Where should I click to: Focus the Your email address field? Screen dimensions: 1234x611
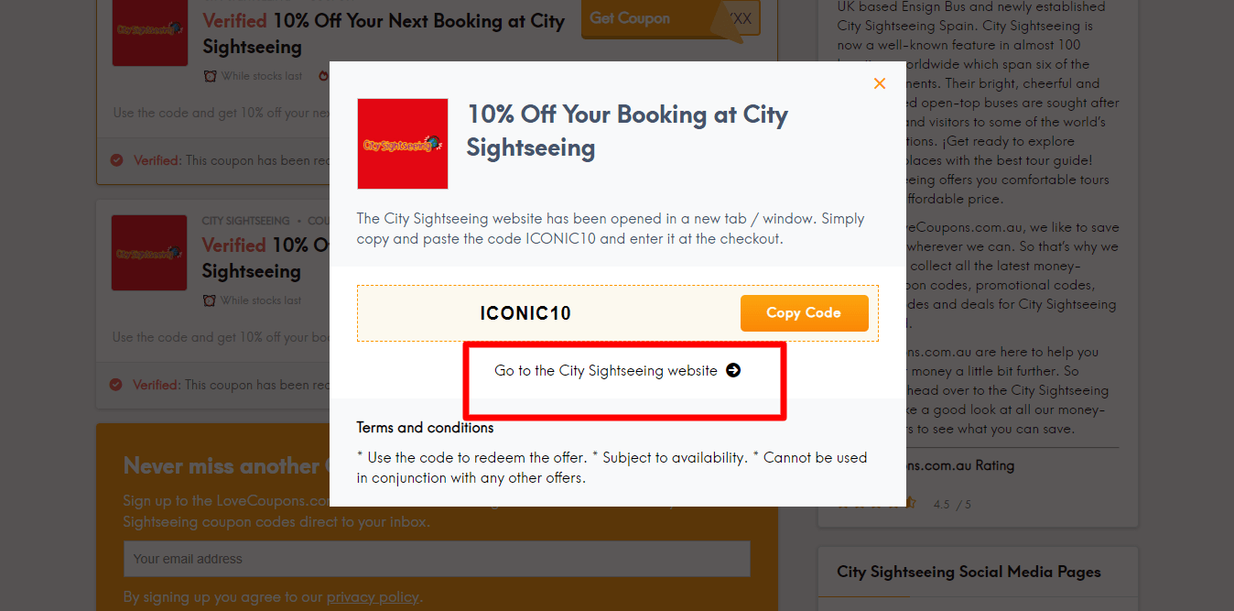pyautogui.click(x=437, y=559)
